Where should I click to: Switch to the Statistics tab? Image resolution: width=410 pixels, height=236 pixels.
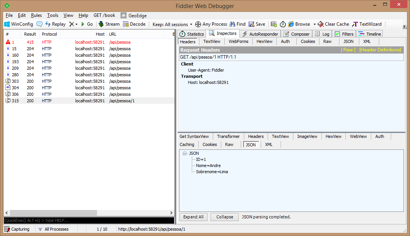pyautogui.click(x=192, y=34)
